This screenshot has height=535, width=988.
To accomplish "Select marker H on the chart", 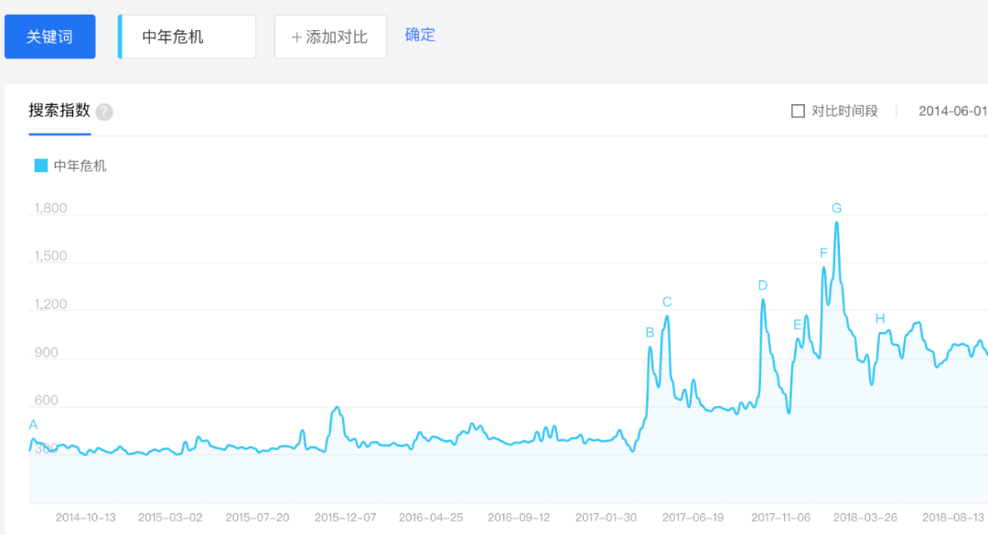I will [880, 319].
